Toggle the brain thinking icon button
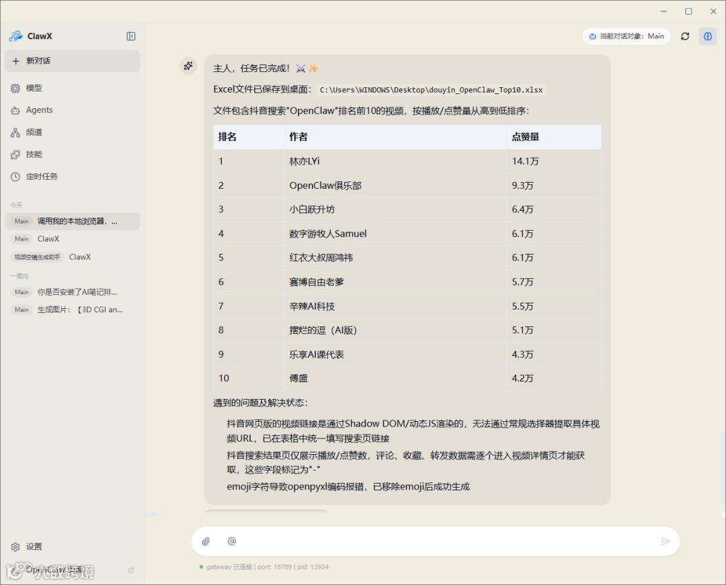 (708, 36)
